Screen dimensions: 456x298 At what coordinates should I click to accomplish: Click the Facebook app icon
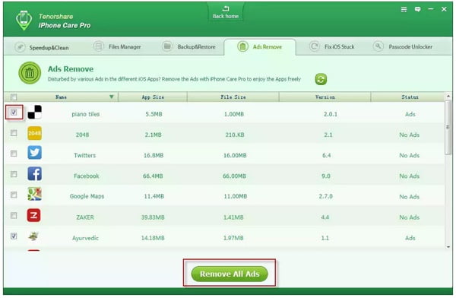[x=35, y=174]
